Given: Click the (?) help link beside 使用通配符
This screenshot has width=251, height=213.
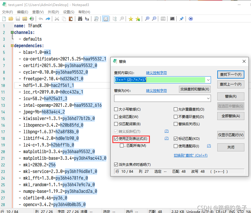Looking at the screenshot, I should [209, 146].
